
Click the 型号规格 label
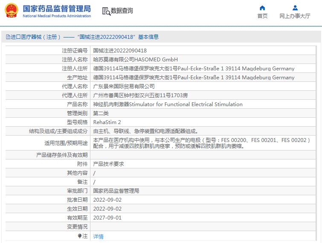(77, 122)
